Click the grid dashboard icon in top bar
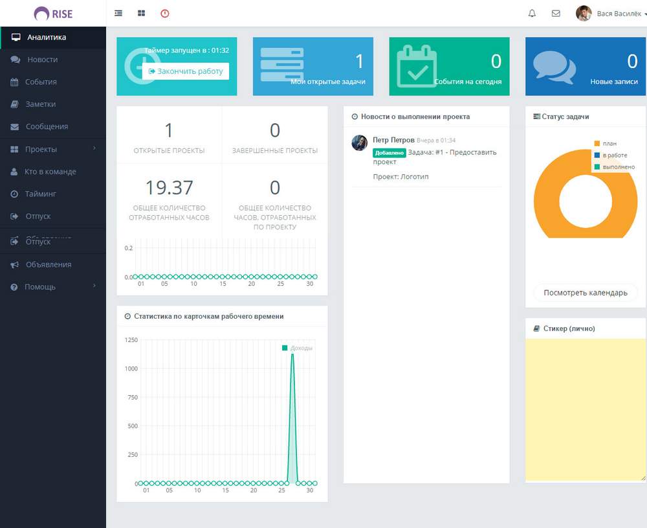The height and width of the screenshot is (528, 647). click(142, 13)
